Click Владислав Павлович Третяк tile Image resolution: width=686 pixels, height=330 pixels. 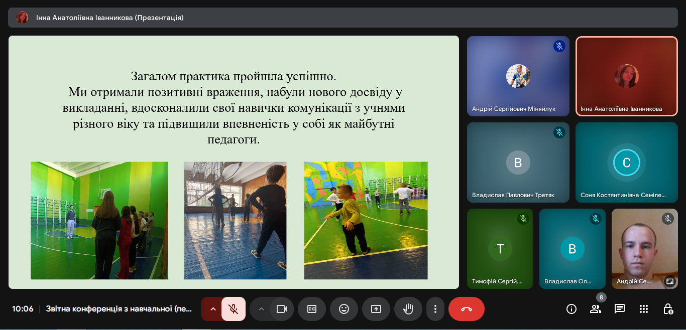click(x=518, y=162)
